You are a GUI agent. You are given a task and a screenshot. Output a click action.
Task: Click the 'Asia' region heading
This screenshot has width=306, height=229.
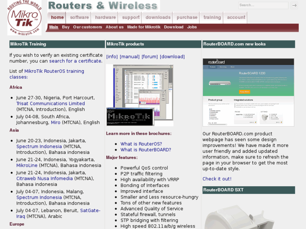14,130
